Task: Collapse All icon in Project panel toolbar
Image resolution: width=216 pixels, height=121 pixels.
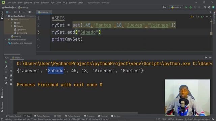Action: point(24,12)
